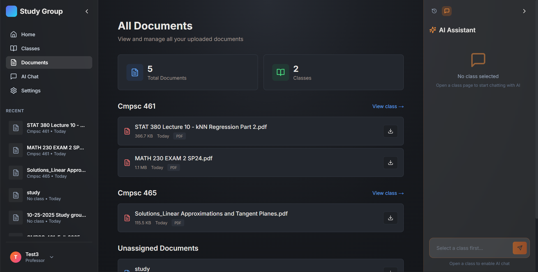Download STAT 380 Lecture 10 PDF

click(x=391, y=131)
